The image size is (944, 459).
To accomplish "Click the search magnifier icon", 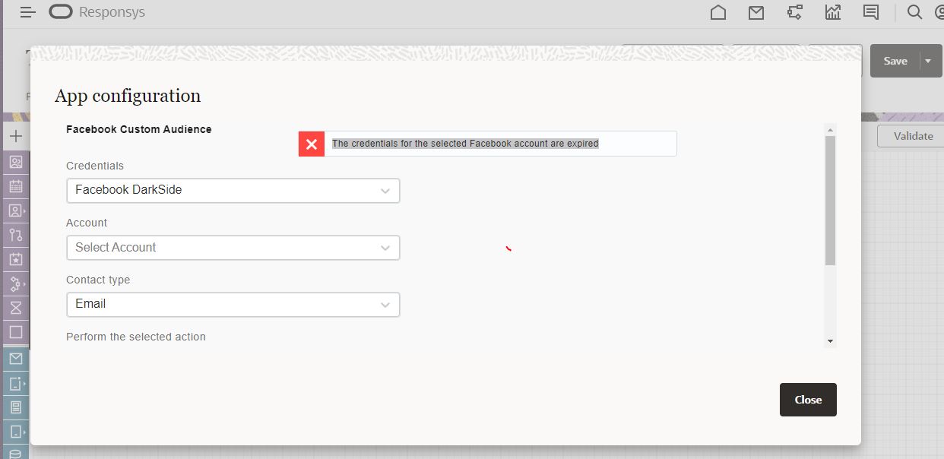I will 915,12.
